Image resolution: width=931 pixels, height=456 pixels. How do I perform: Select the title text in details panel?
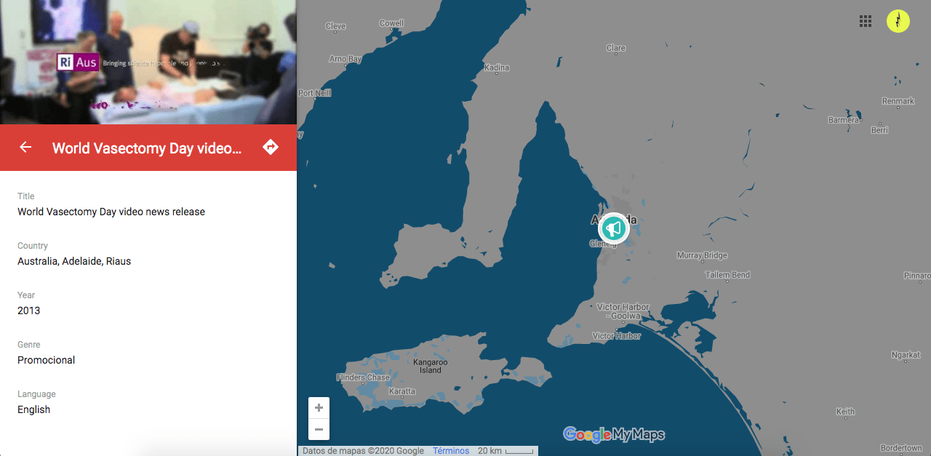pos(111,212)
